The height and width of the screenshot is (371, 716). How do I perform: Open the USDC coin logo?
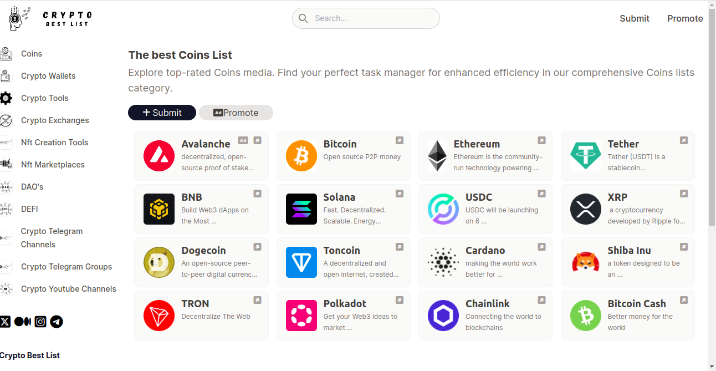(x=443, y=209)
